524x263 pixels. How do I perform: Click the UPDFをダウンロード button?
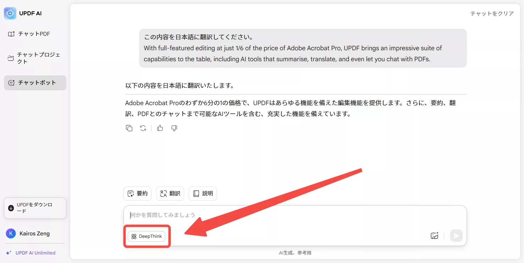click(x=35, y=208)
